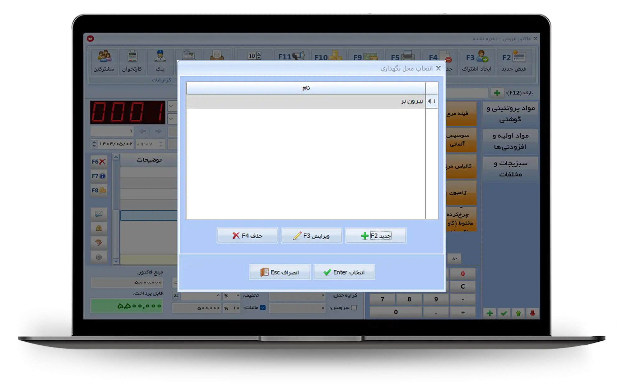Click the F2 فیش جدید icon
Image resolution: width=622 pixels, height=387 pixels.
tap(514, 61)
